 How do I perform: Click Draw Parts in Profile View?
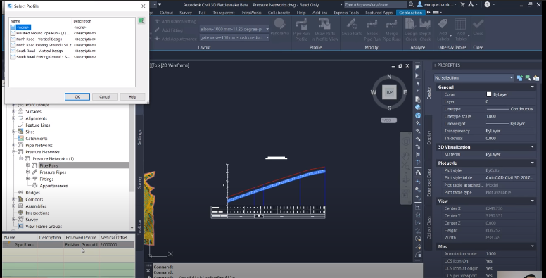pyautogui.click(x=324, y=30)
